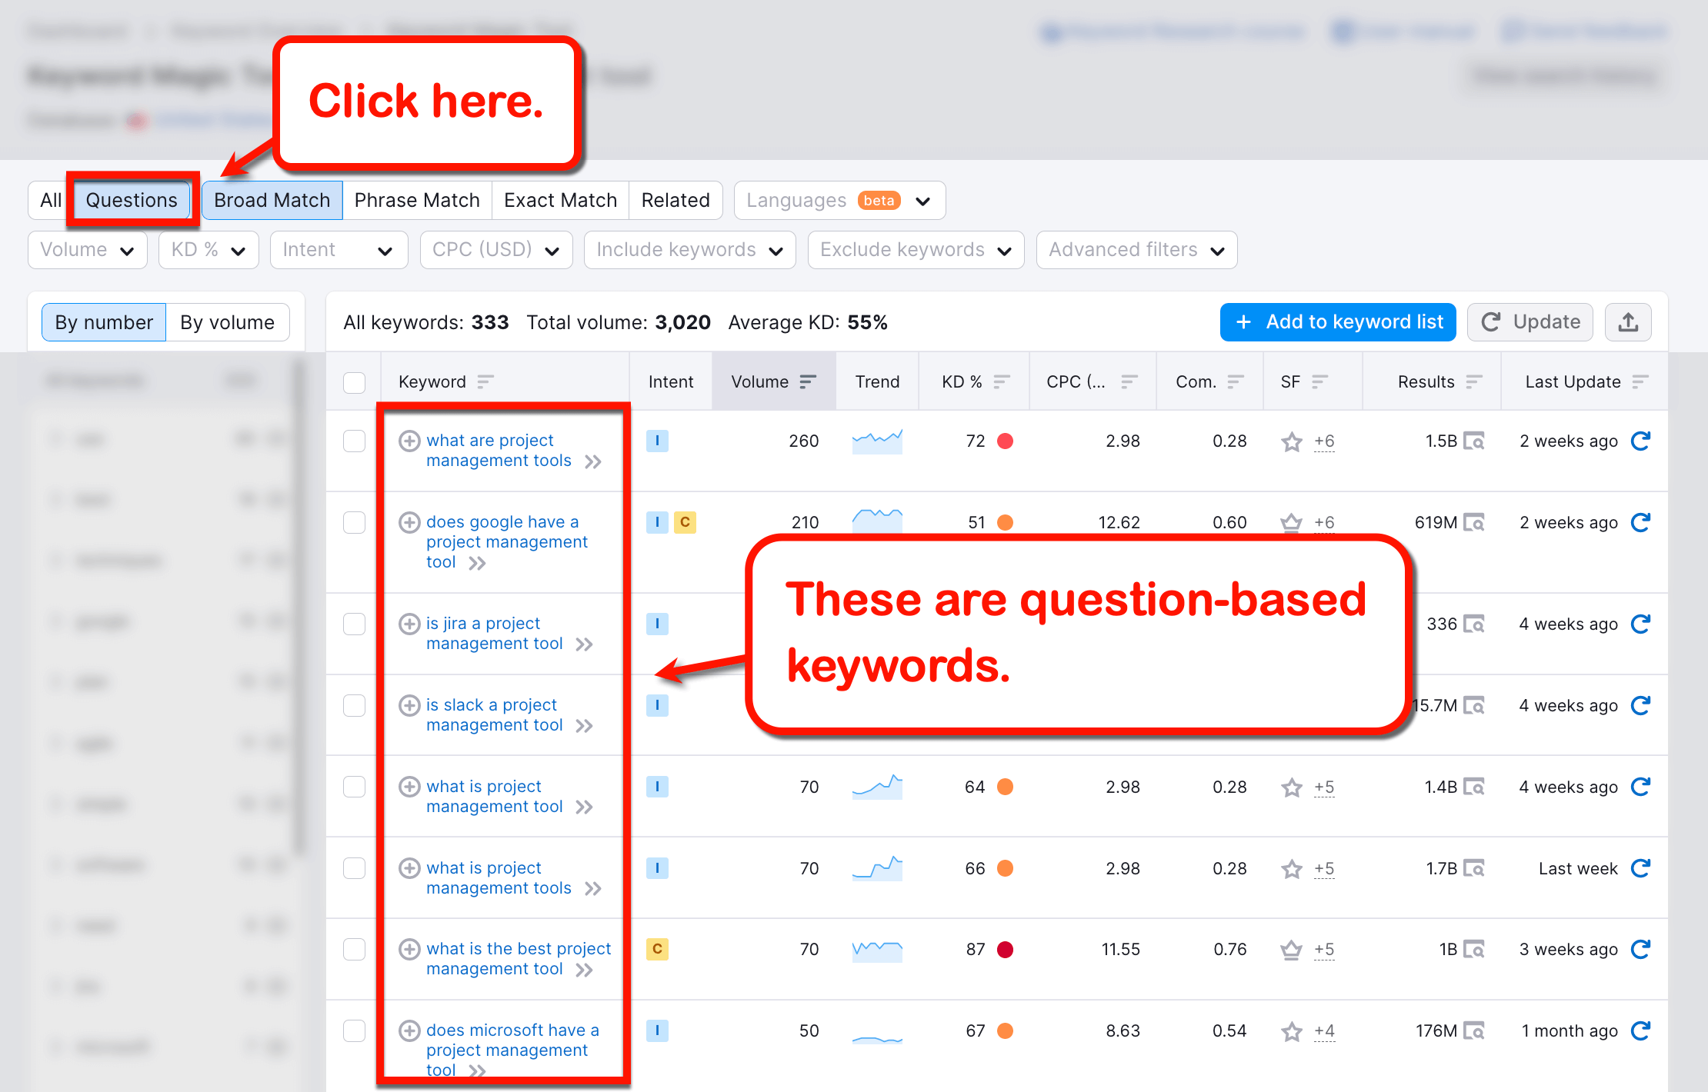This screenshot has width=1708, height=1092.
Task: Click the Questions filter tab
Action: 129,198
